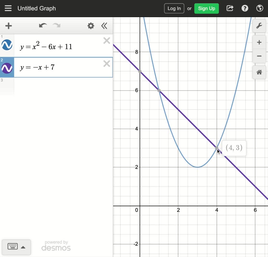
Task: Open graph settings with the wrench icon
Action: (x=259, y=26)
